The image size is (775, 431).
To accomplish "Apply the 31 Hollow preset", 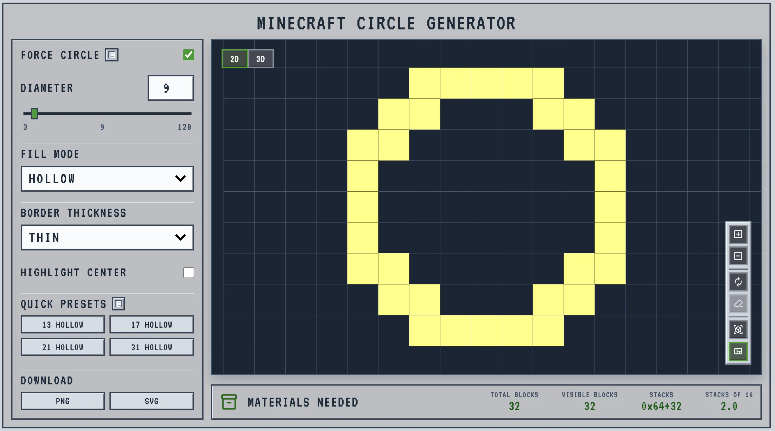I will [x=152, y=347].
